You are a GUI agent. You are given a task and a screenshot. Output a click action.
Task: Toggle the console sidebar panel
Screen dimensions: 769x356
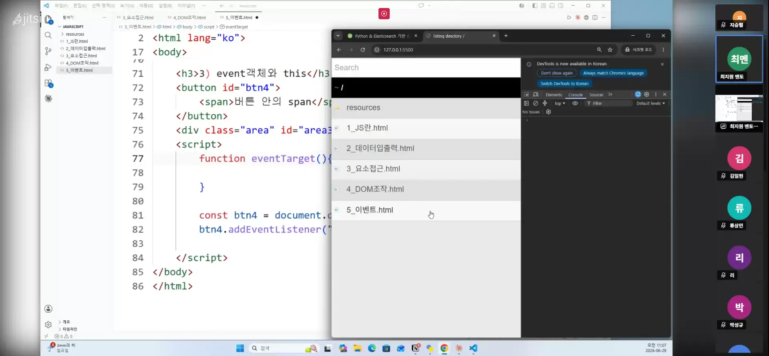click(x=526, y=103)
